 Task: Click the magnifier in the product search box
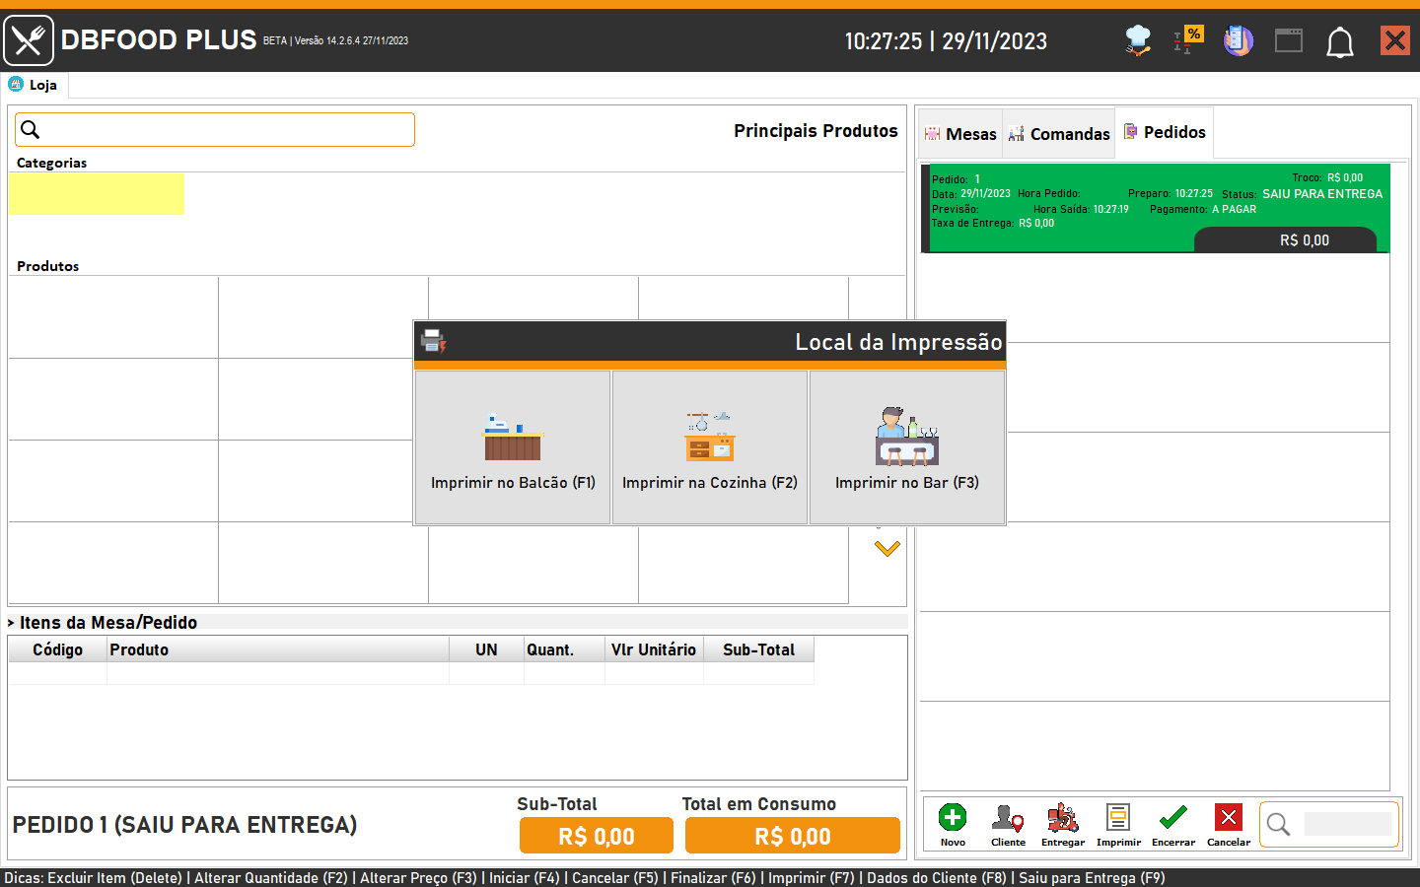[x=31, y=129]
